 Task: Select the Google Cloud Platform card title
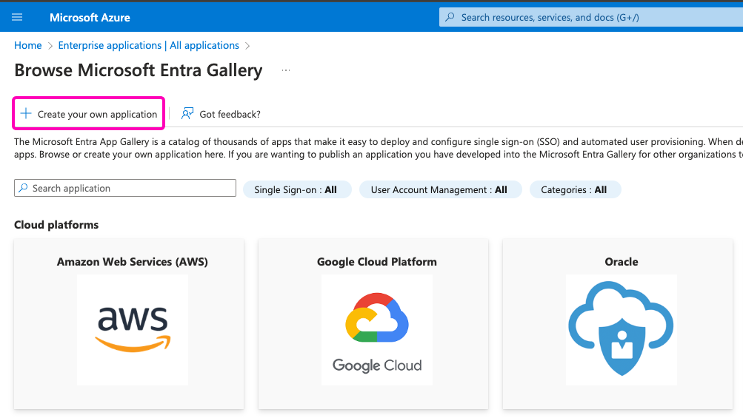click(377, 262)
